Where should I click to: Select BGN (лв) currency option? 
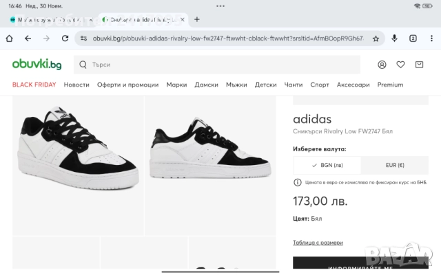[327, 165]
